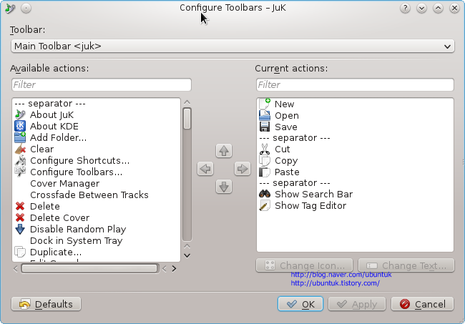The width and height of the screenshot is (465, 324).
Task: Open the blog.naver.com/ubuntuk link
Action: click(x=341, y=275)
